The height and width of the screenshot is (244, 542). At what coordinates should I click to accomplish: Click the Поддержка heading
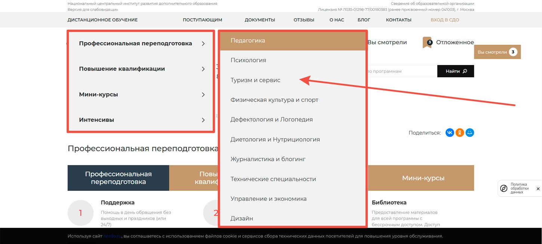118,203
